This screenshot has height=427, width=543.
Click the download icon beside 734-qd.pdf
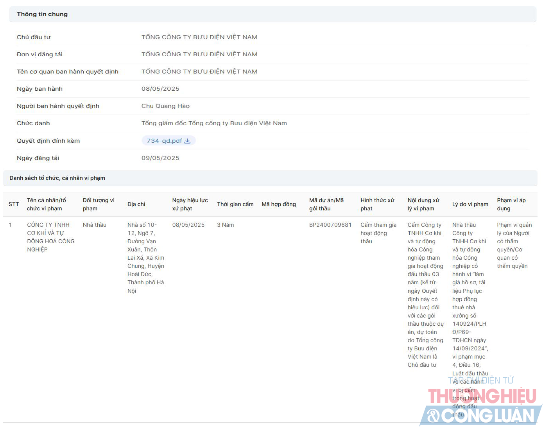[x=187, y=141]
